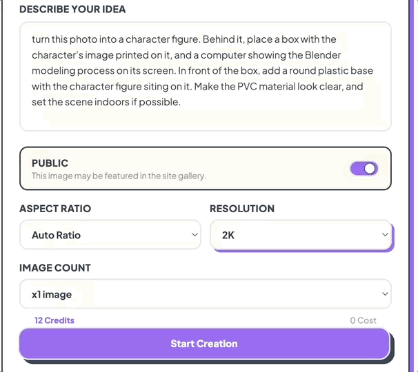This screenshot has height=372, width=418.
Task: Toggle the Public visibility switch off
Action: (364, 168)
